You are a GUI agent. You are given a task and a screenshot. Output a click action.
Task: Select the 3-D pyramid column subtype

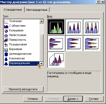pos(56,59)
